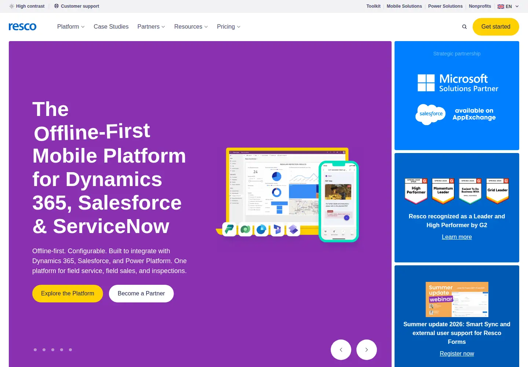528x367 pixels.
Task: Expand the Pricing dropdown
Action: 228,27
